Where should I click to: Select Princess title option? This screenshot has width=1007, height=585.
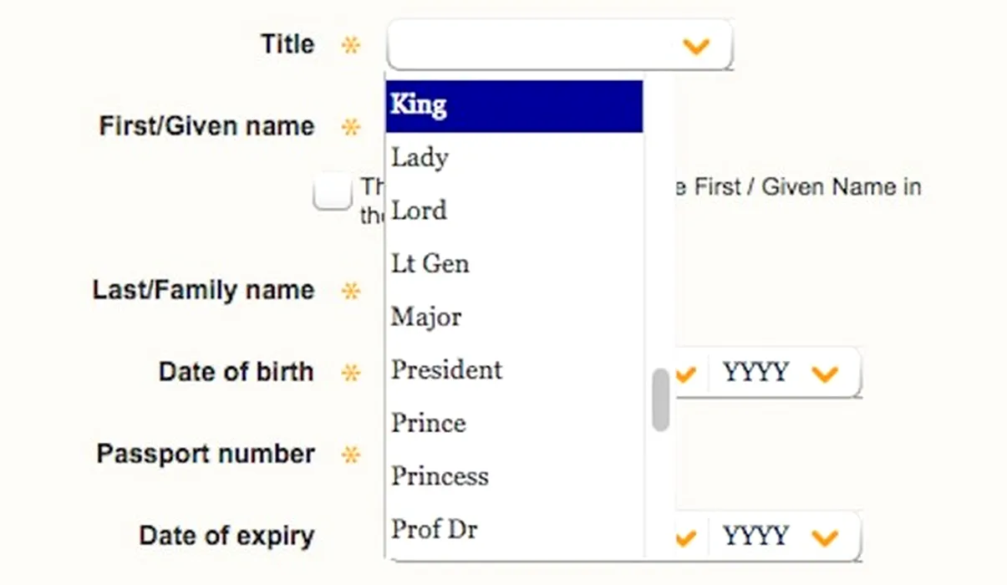click(513, 476)
